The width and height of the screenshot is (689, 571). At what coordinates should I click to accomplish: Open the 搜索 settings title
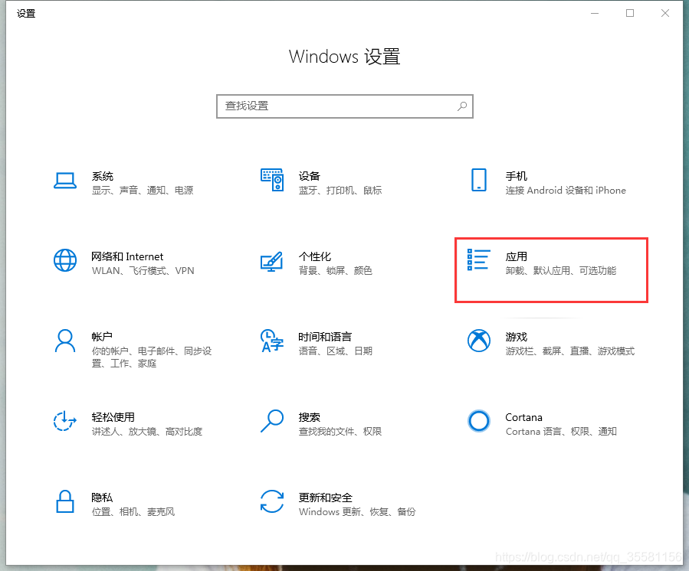click(x=310, y=417)
